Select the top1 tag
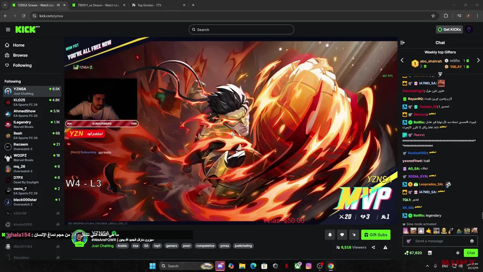483x272 pixels. pos(157,246)
